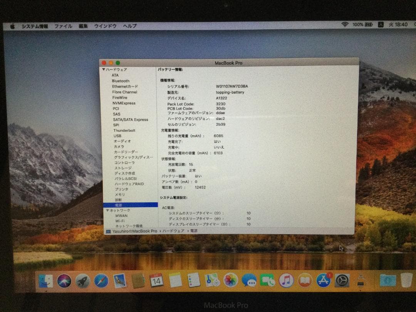Open システム情報 application menu
This screenshot has width=416, height=312.
point(35,26)
